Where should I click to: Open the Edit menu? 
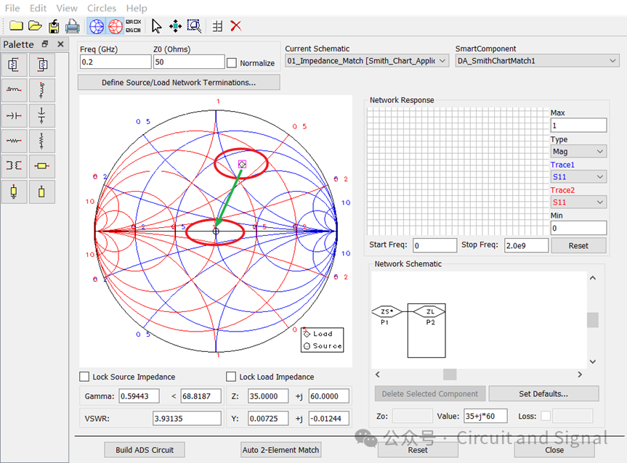coord(38,8)
